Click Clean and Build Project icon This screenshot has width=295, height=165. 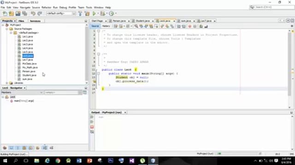click(87, 13)
